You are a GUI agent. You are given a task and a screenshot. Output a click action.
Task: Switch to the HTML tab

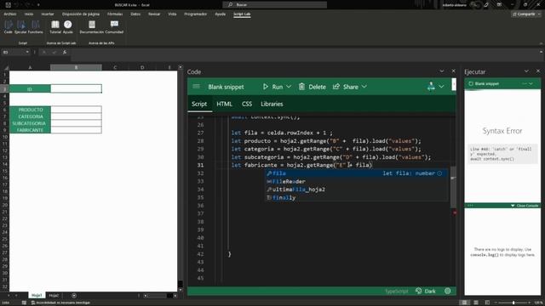click(x=224, y=104)
